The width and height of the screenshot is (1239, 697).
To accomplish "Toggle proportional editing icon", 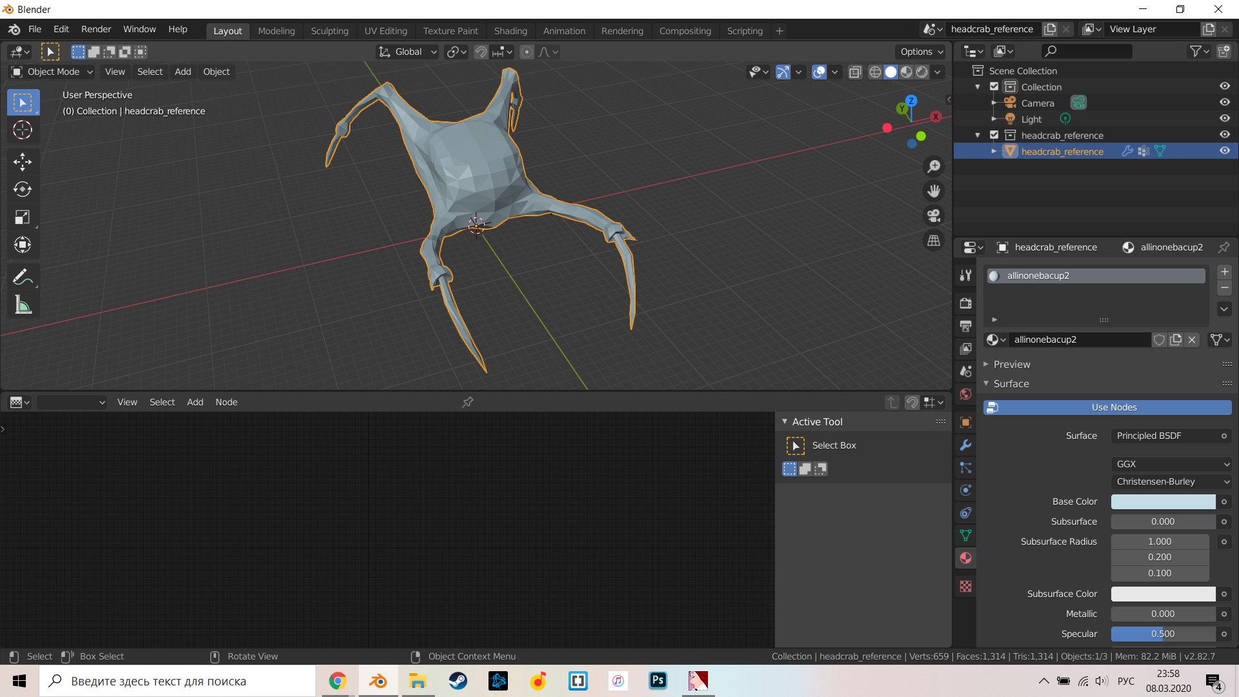I will (x=527, y=52).
